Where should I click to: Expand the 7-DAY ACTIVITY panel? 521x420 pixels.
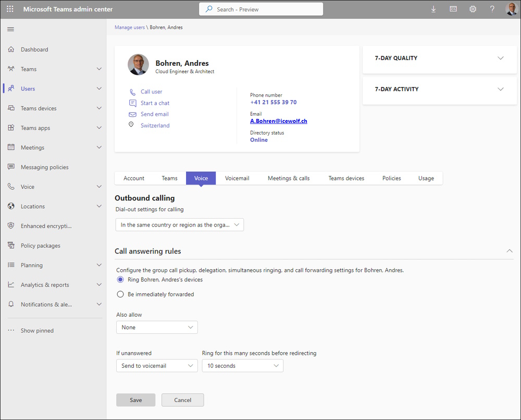[x=500, y=89]
